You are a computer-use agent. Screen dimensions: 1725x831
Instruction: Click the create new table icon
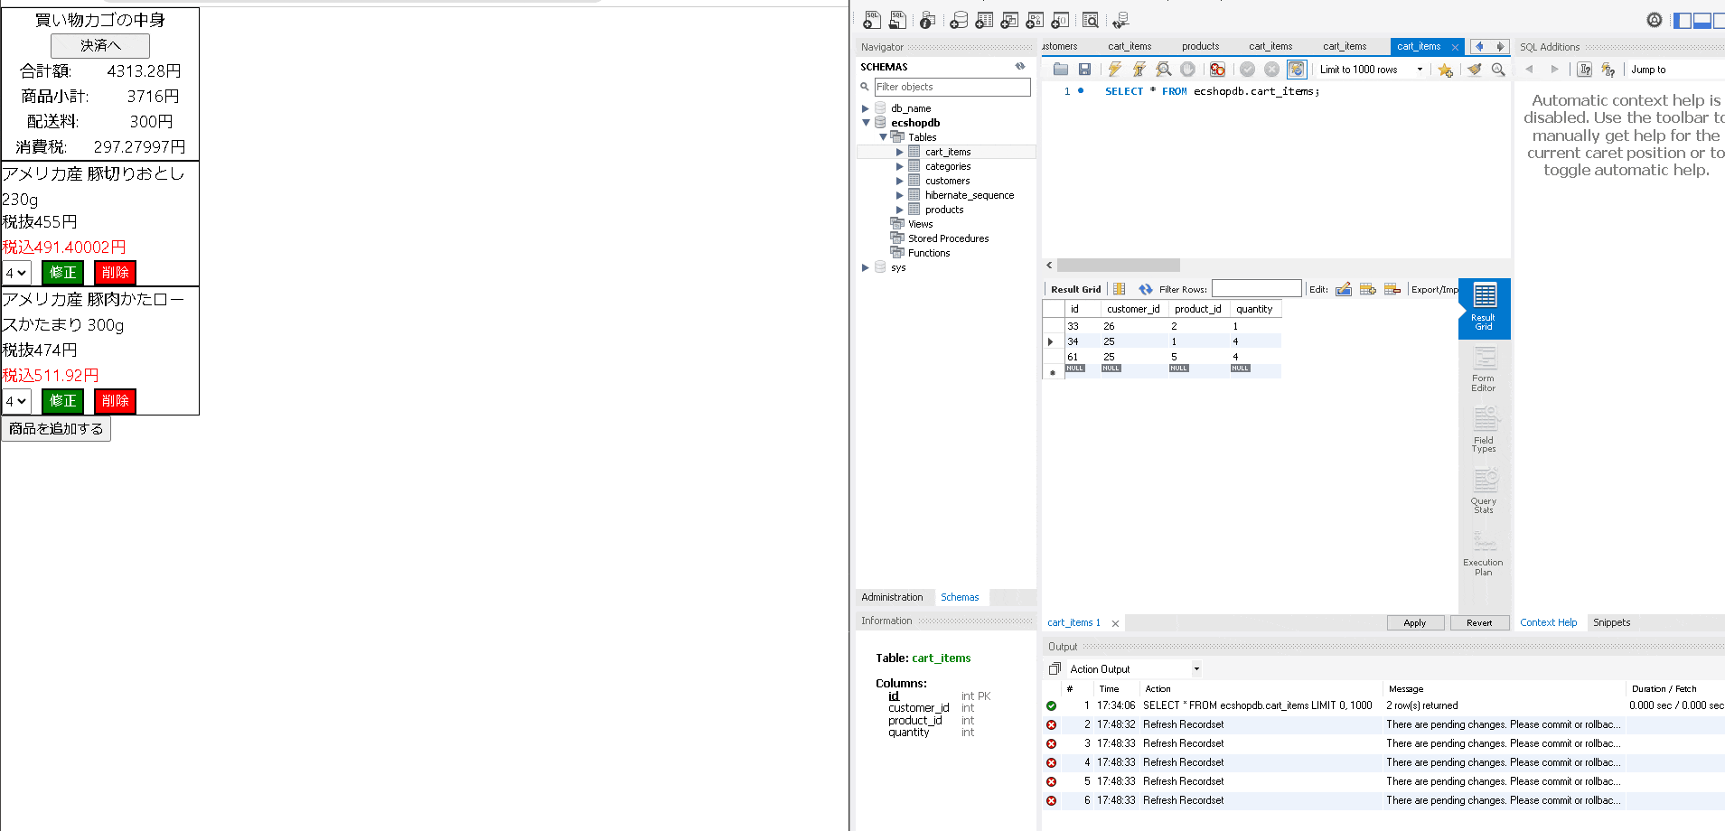click(x=984, y=20)
